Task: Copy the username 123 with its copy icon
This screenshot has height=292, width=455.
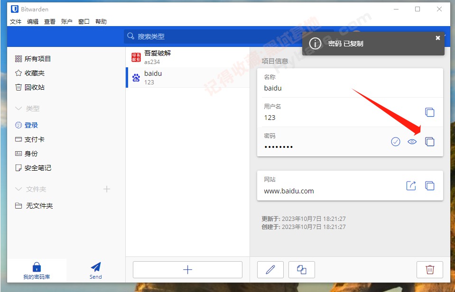Action: (429, 112)
